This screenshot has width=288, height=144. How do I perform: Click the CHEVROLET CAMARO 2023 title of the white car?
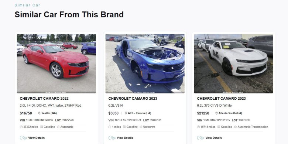point(221,99)
